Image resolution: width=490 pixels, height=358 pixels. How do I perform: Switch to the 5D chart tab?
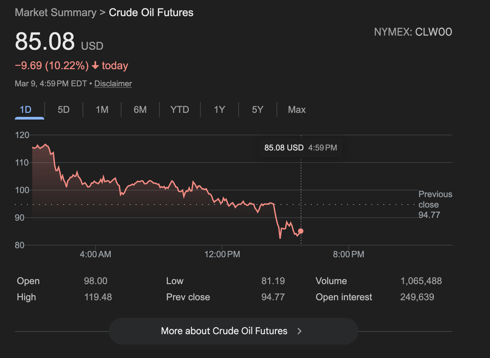[x=63, y=110]
